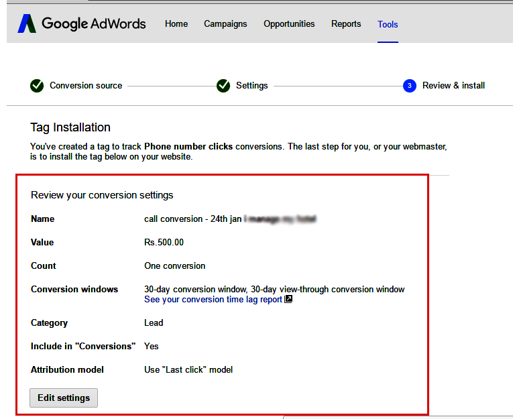Select the Tools tab
Viewport: 513px width, 419px height.
pyautogui.click(x=388, y=24)
